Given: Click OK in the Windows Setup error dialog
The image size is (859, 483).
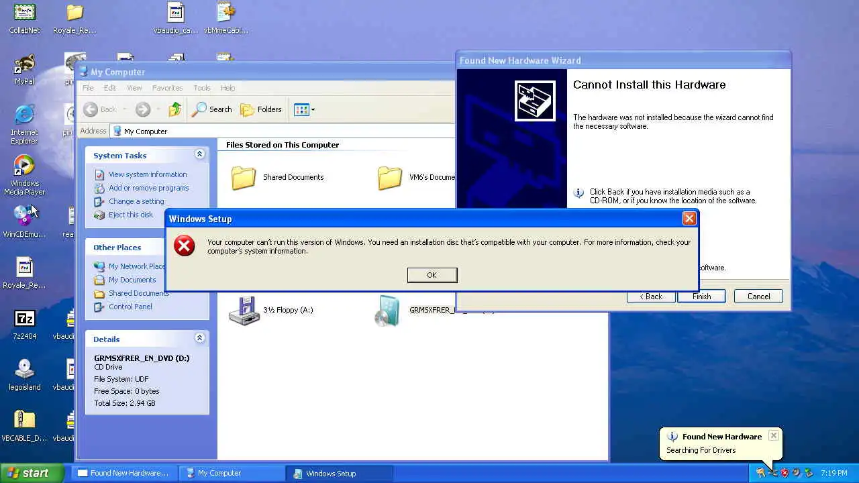Looking at the screenshot, I should point(432,275).
